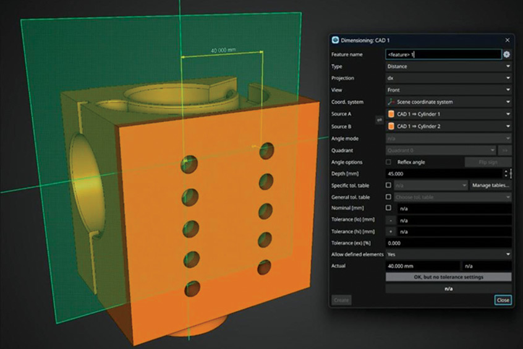Click the Dimensioning dialog logo icon

335,41
